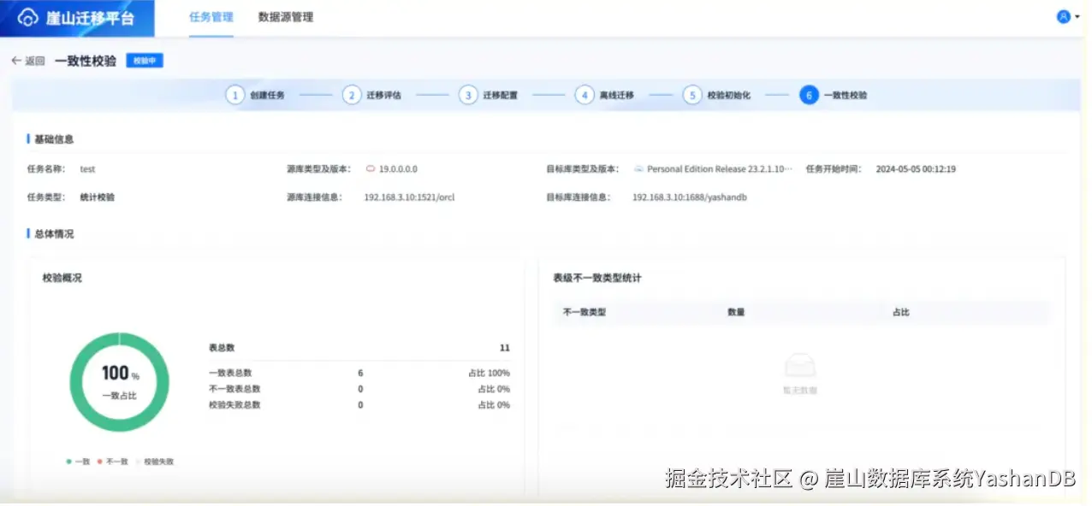The width and height of the screenshot is (1092, 506).
Task: Toggle the 一致 legend item
Action: pos(79,462)
